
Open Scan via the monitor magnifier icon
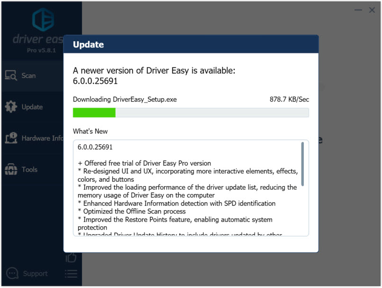(11, 75)
